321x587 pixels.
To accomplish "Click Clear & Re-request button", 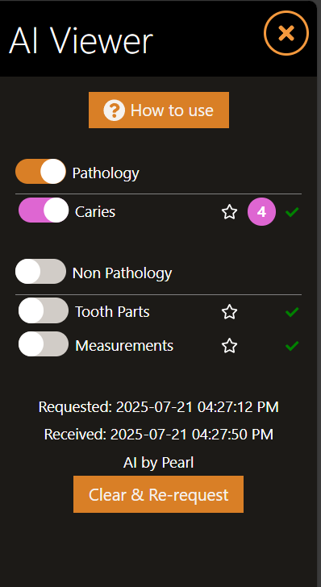I will [158, 494].
